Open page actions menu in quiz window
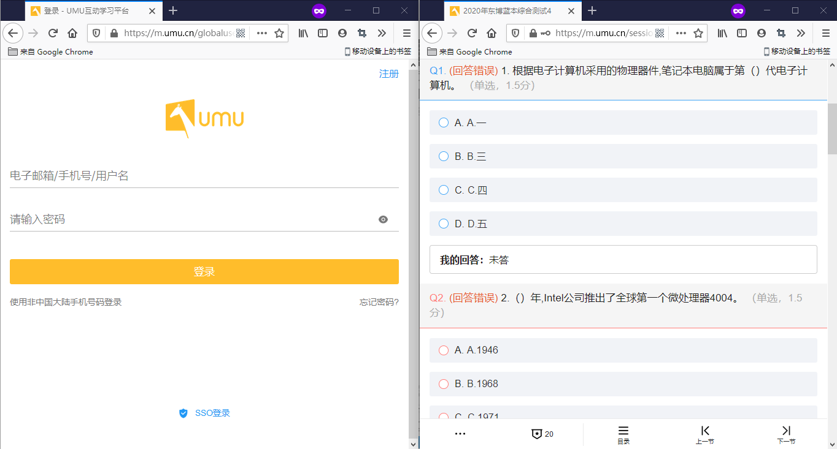This screenshot has width=837, height=449. [x=681, y=34]
